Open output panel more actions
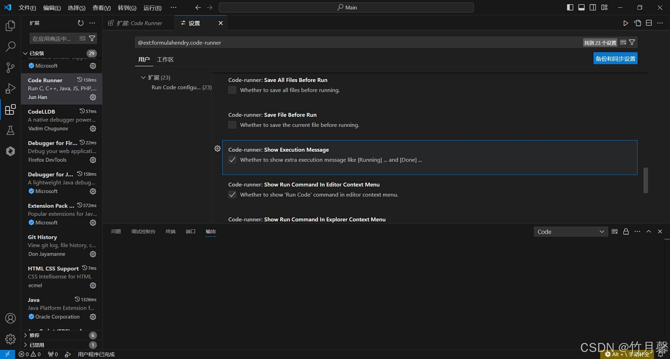 (x=638, y=232)
